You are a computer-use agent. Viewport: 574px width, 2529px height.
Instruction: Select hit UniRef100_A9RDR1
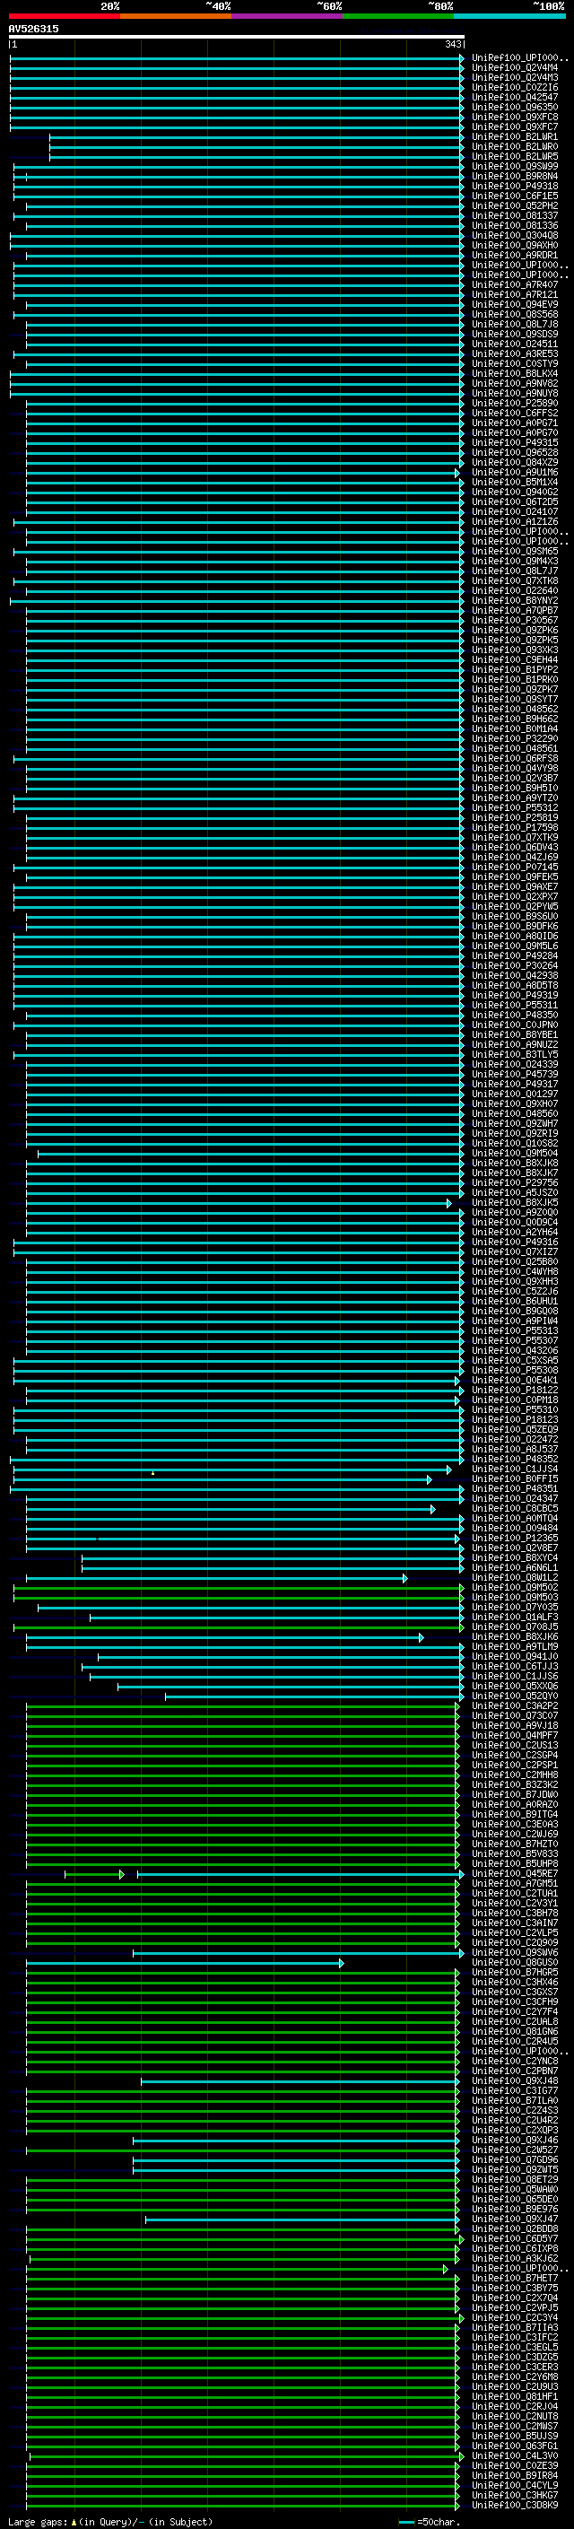point(515,256)
